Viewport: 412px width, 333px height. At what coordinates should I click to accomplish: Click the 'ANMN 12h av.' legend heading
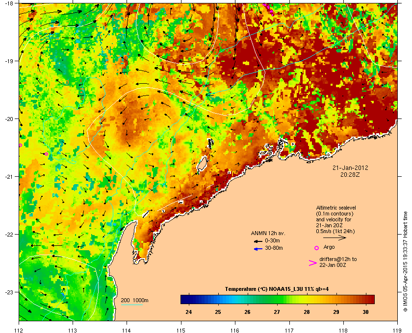[268, 233]
